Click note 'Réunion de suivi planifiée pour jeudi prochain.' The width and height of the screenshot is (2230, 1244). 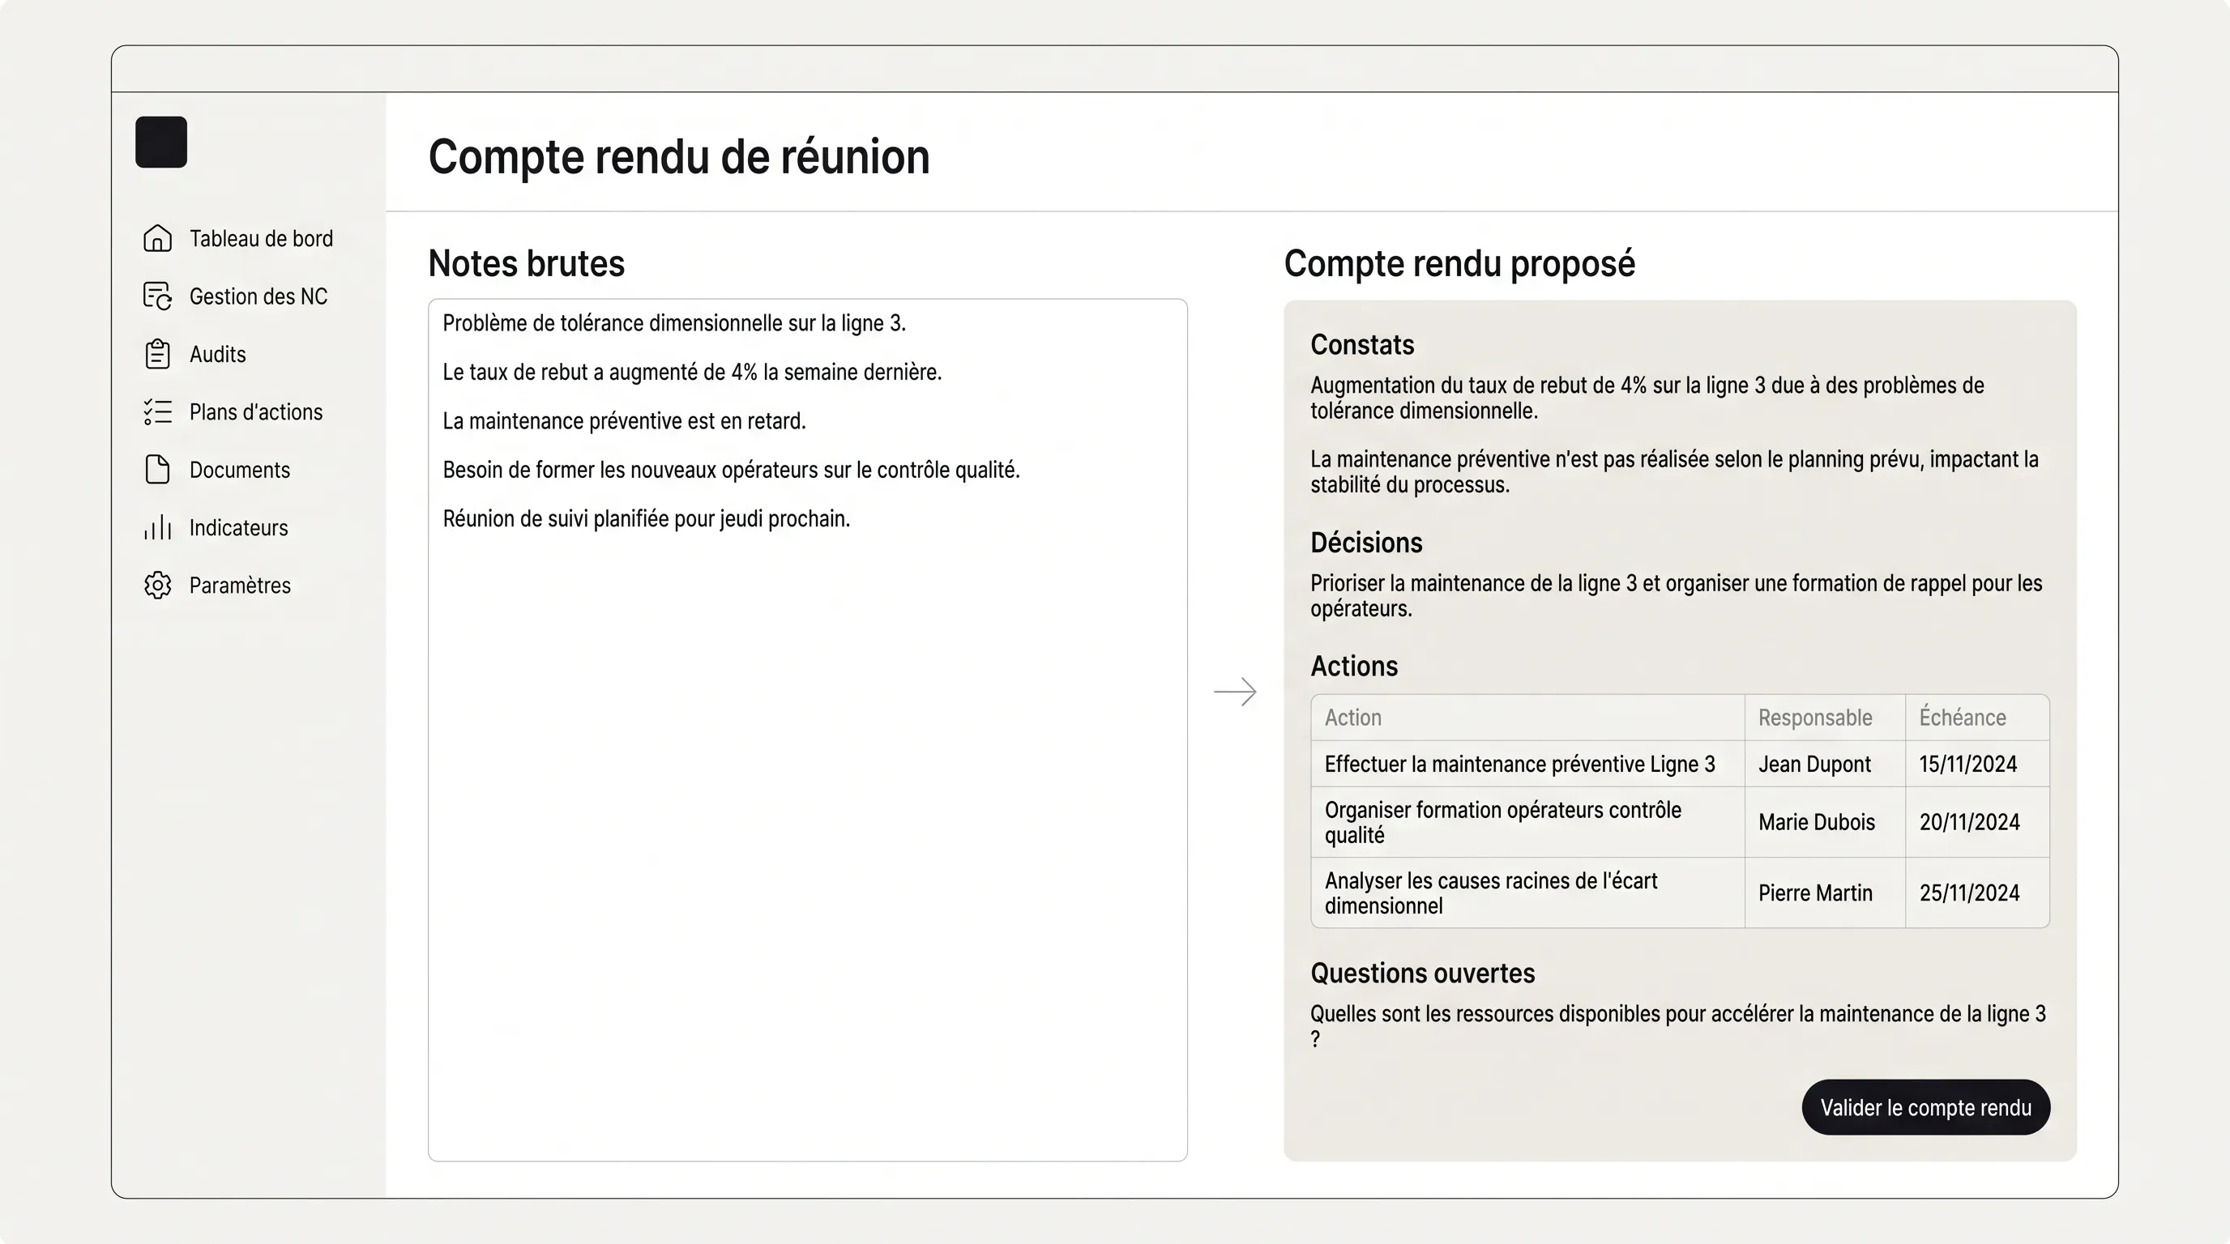point(647,519)
